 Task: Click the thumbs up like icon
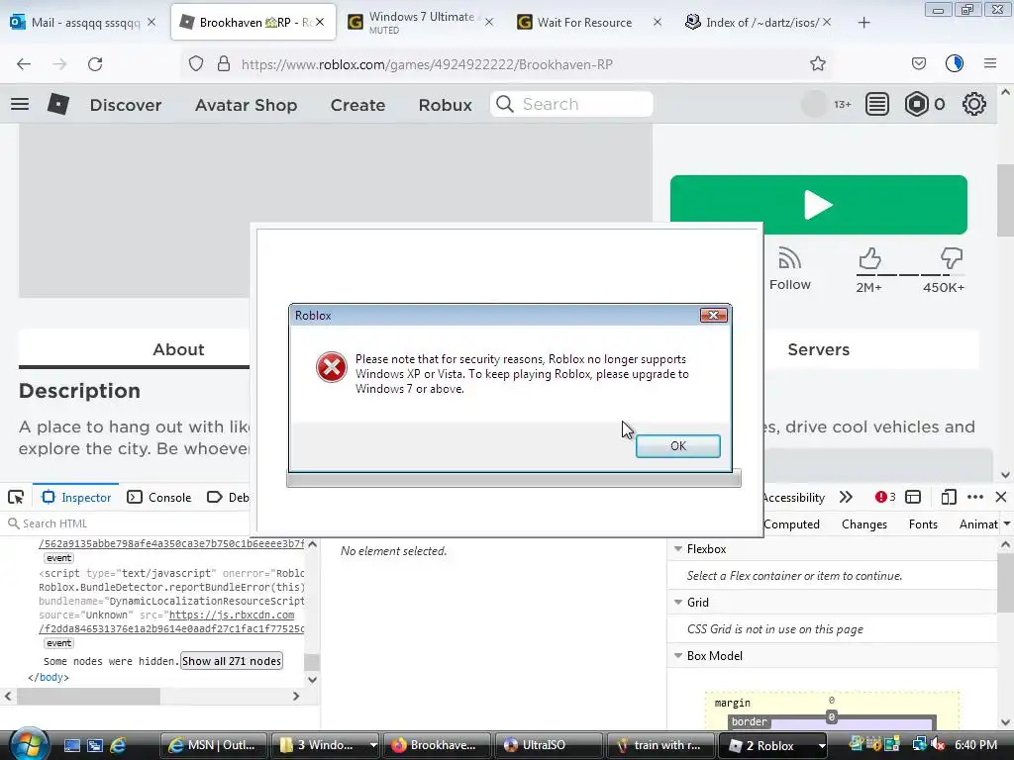coord(869,258)
